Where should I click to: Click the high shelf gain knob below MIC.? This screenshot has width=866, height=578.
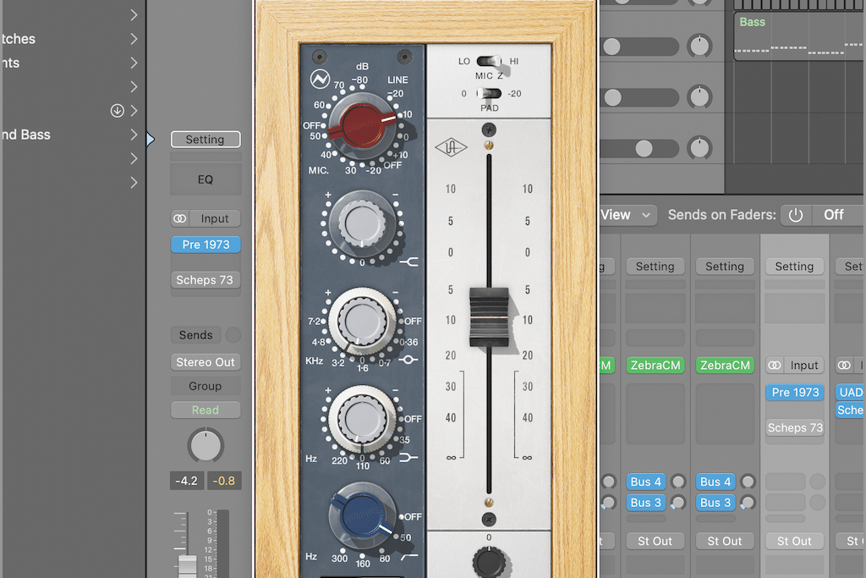point(362,223)
